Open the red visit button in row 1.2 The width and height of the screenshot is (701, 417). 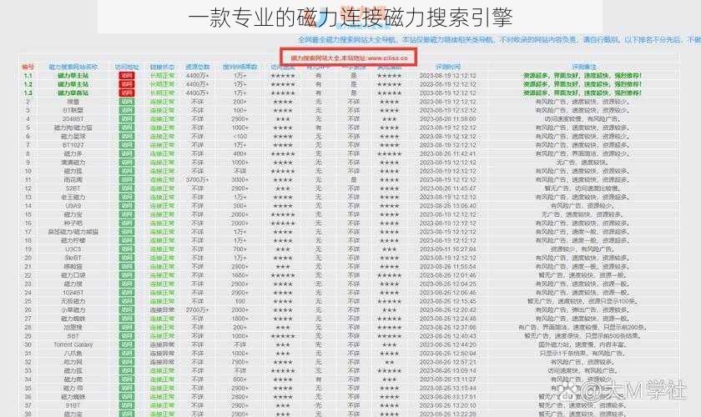tap(127, 84)
